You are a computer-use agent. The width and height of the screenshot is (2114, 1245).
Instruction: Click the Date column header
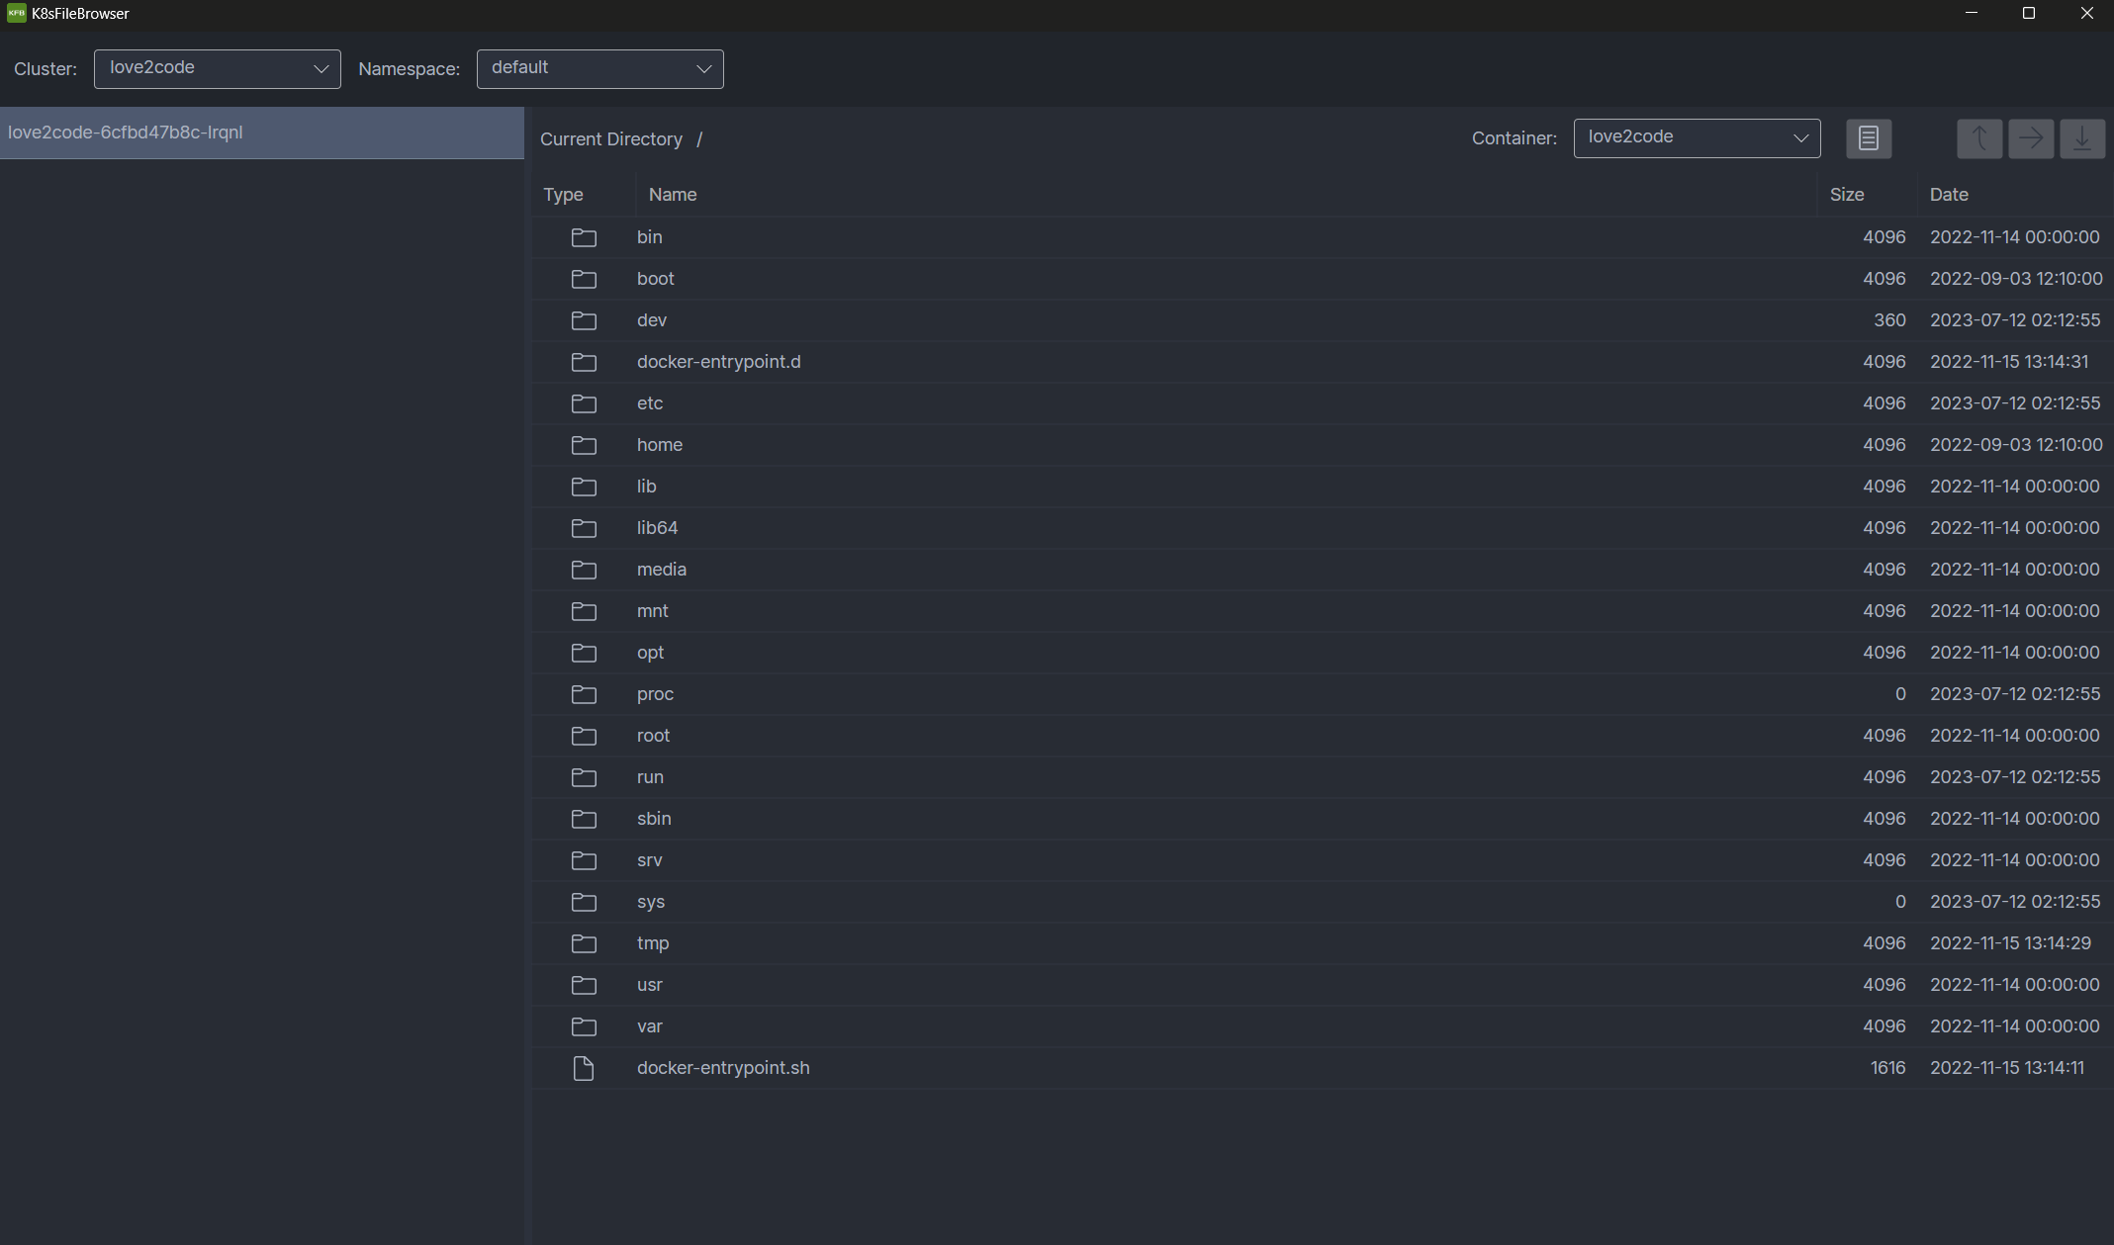[x=1948, y=195]
